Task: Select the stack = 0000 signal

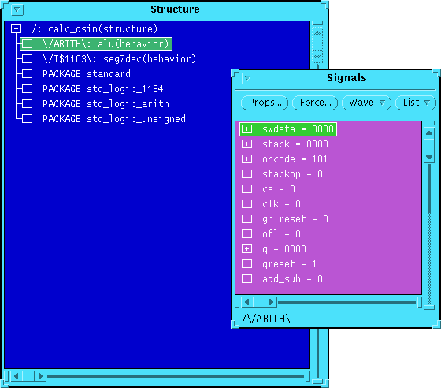Action: 295,144
